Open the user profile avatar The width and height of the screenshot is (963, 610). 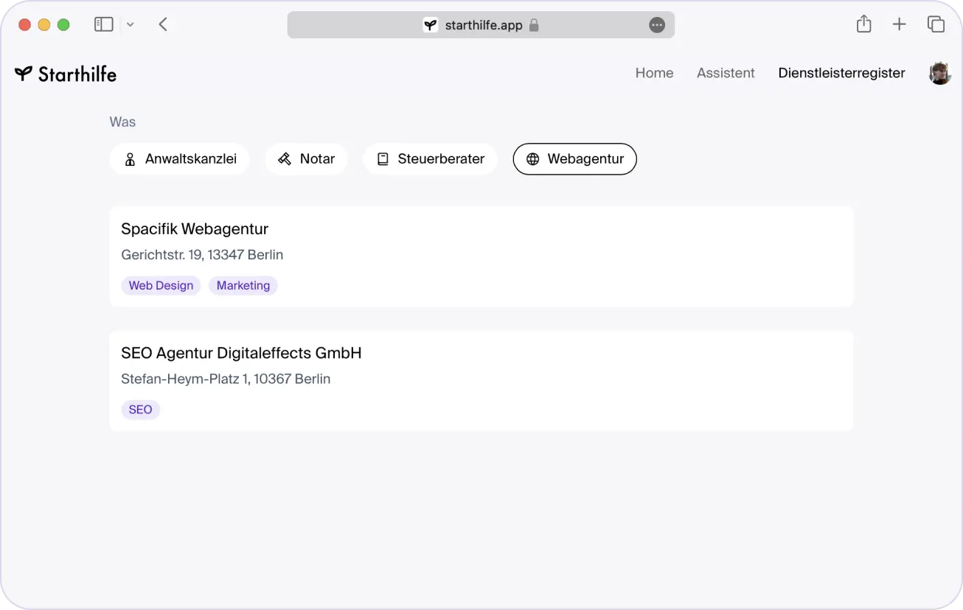(x=939, y=73)
